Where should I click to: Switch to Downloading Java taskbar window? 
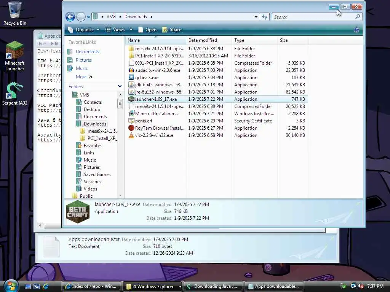point(213,286)
